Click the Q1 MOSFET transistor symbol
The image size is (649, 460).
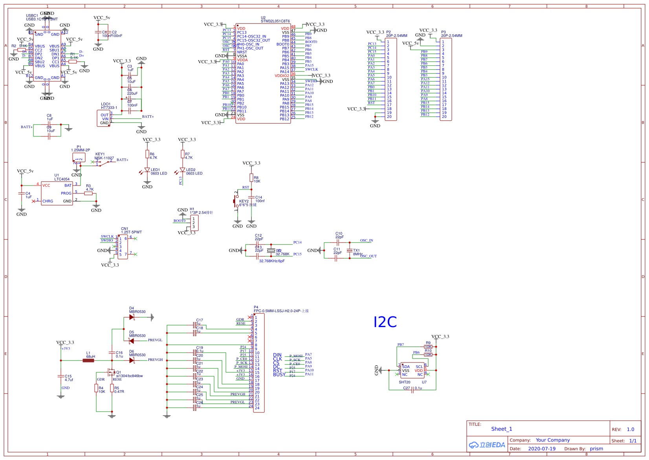tap(112, 372)
